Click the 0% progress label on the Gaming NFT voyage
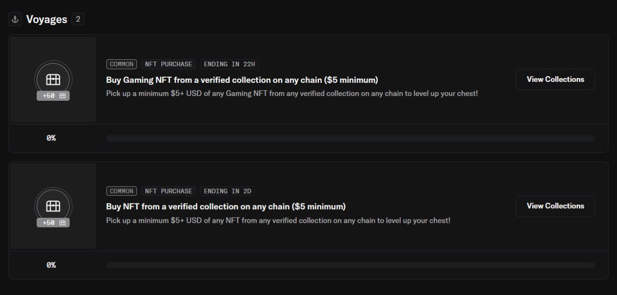The image size is (617, 295). pos(51,138)
